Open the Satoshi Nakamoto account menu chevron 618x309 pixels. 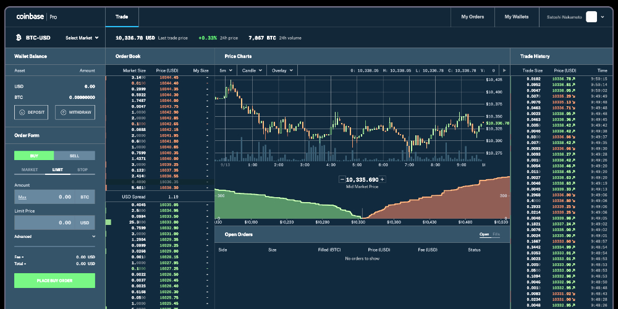click(x=603, y=17)
